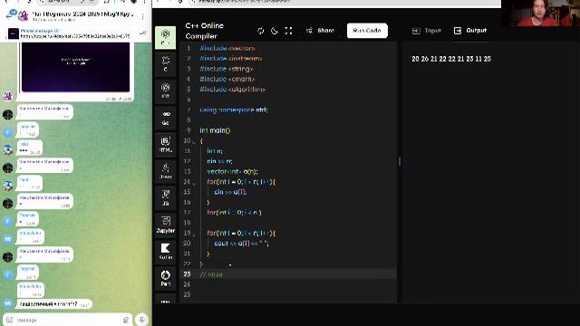Viewport: 580px width, 326px height.
Task: Select the C++ language icon in sidebar
Action: [x=165, y=37]
